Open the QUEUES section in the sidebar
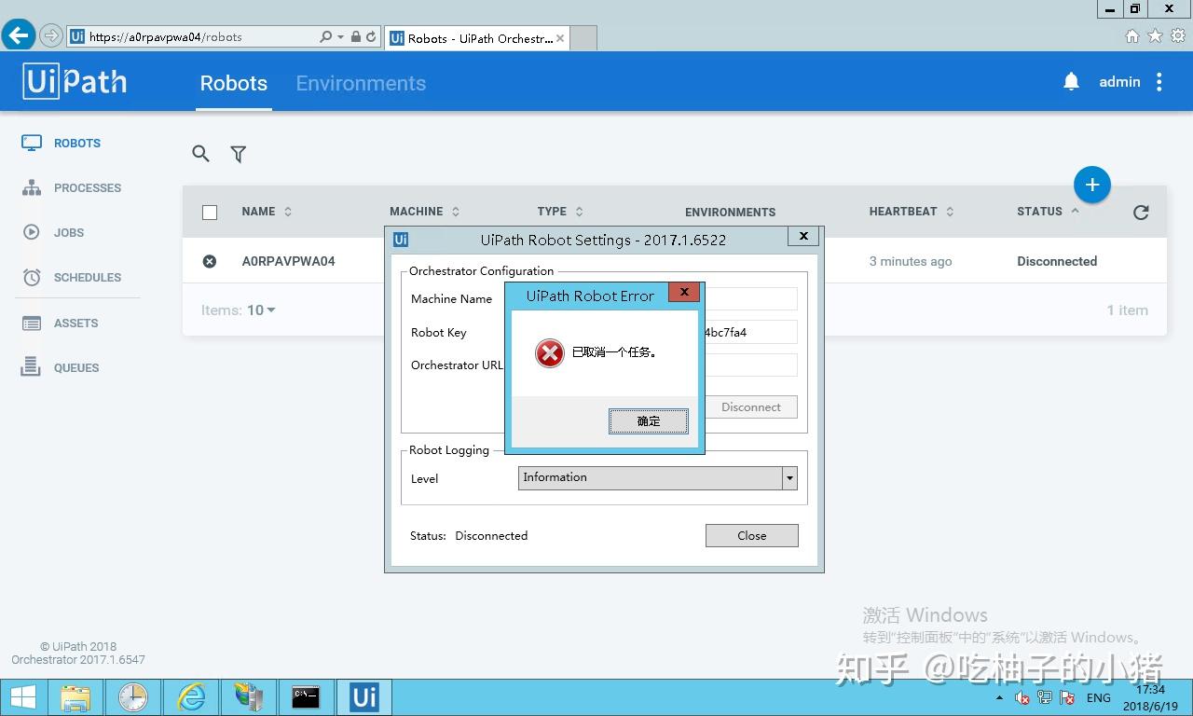1193x716 pixels. [75, 367]
